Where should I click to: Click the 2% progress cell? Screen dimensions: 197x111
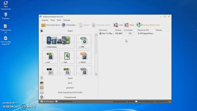(x=130, y=34)
